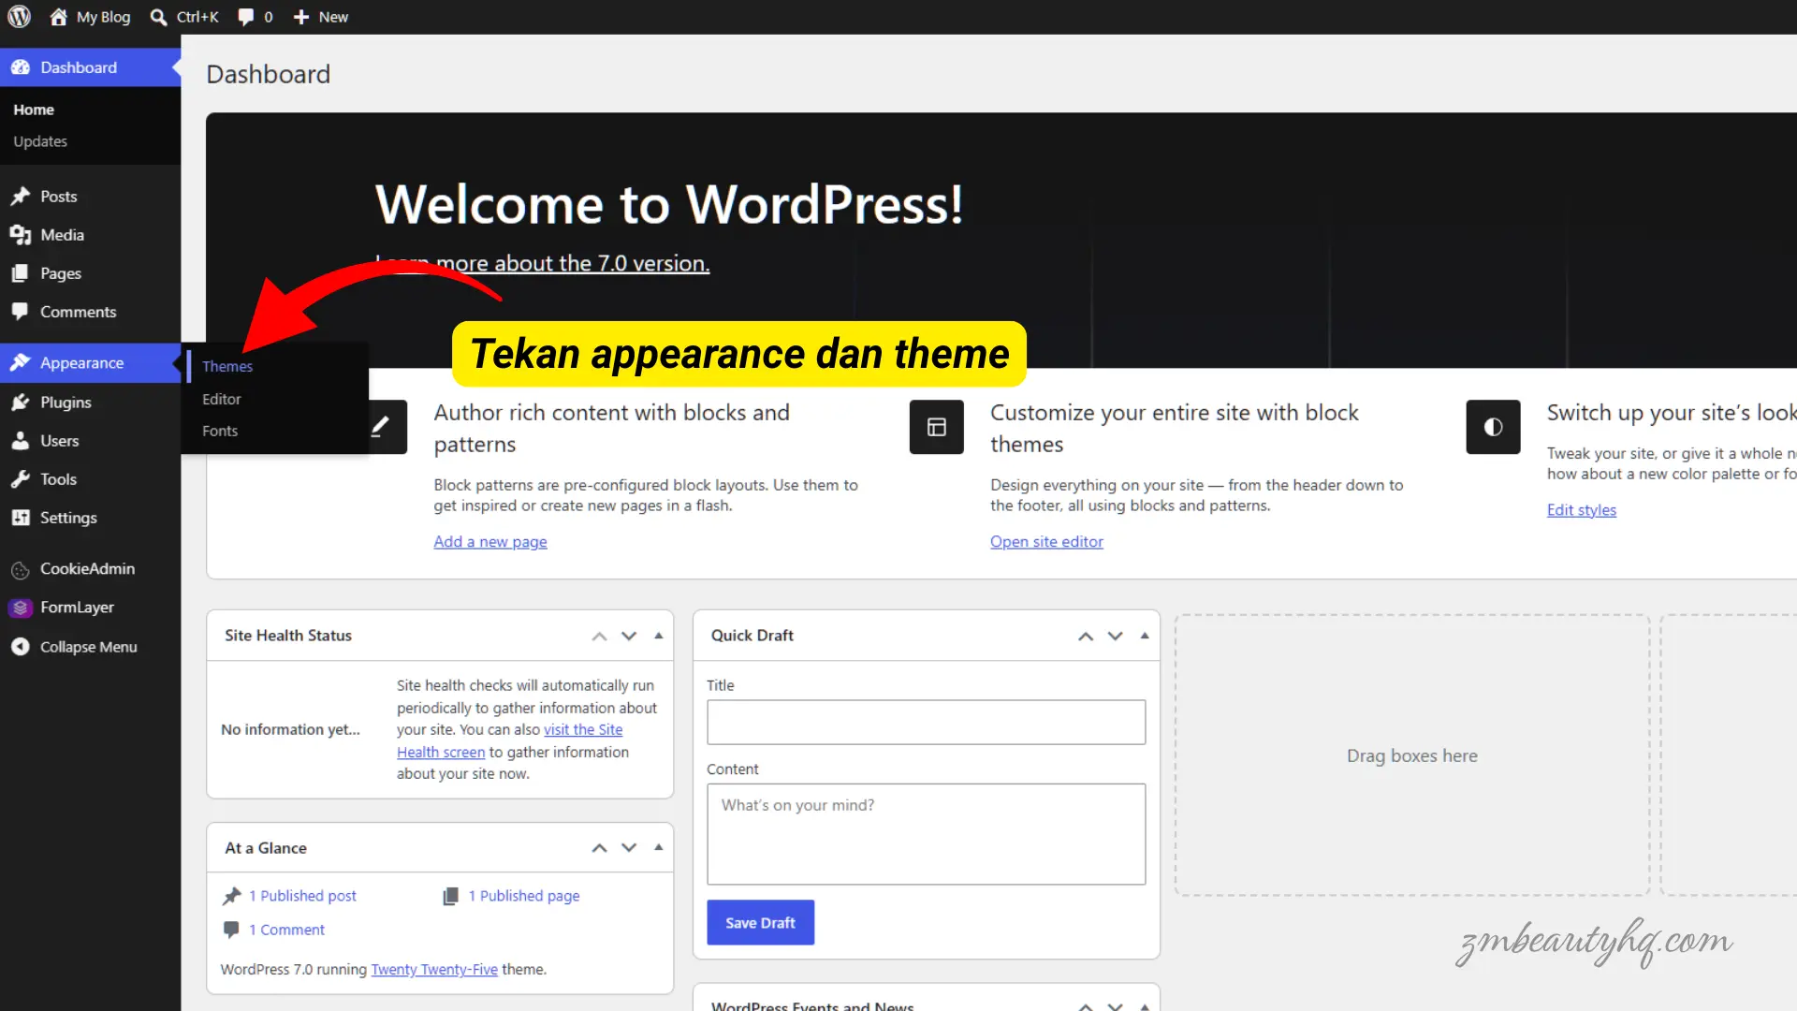
Task: Click the Plugins plug icon
Action: [20, 403]
